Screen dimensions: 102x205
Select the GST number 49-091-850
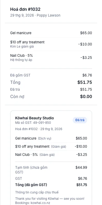point(42,123)
